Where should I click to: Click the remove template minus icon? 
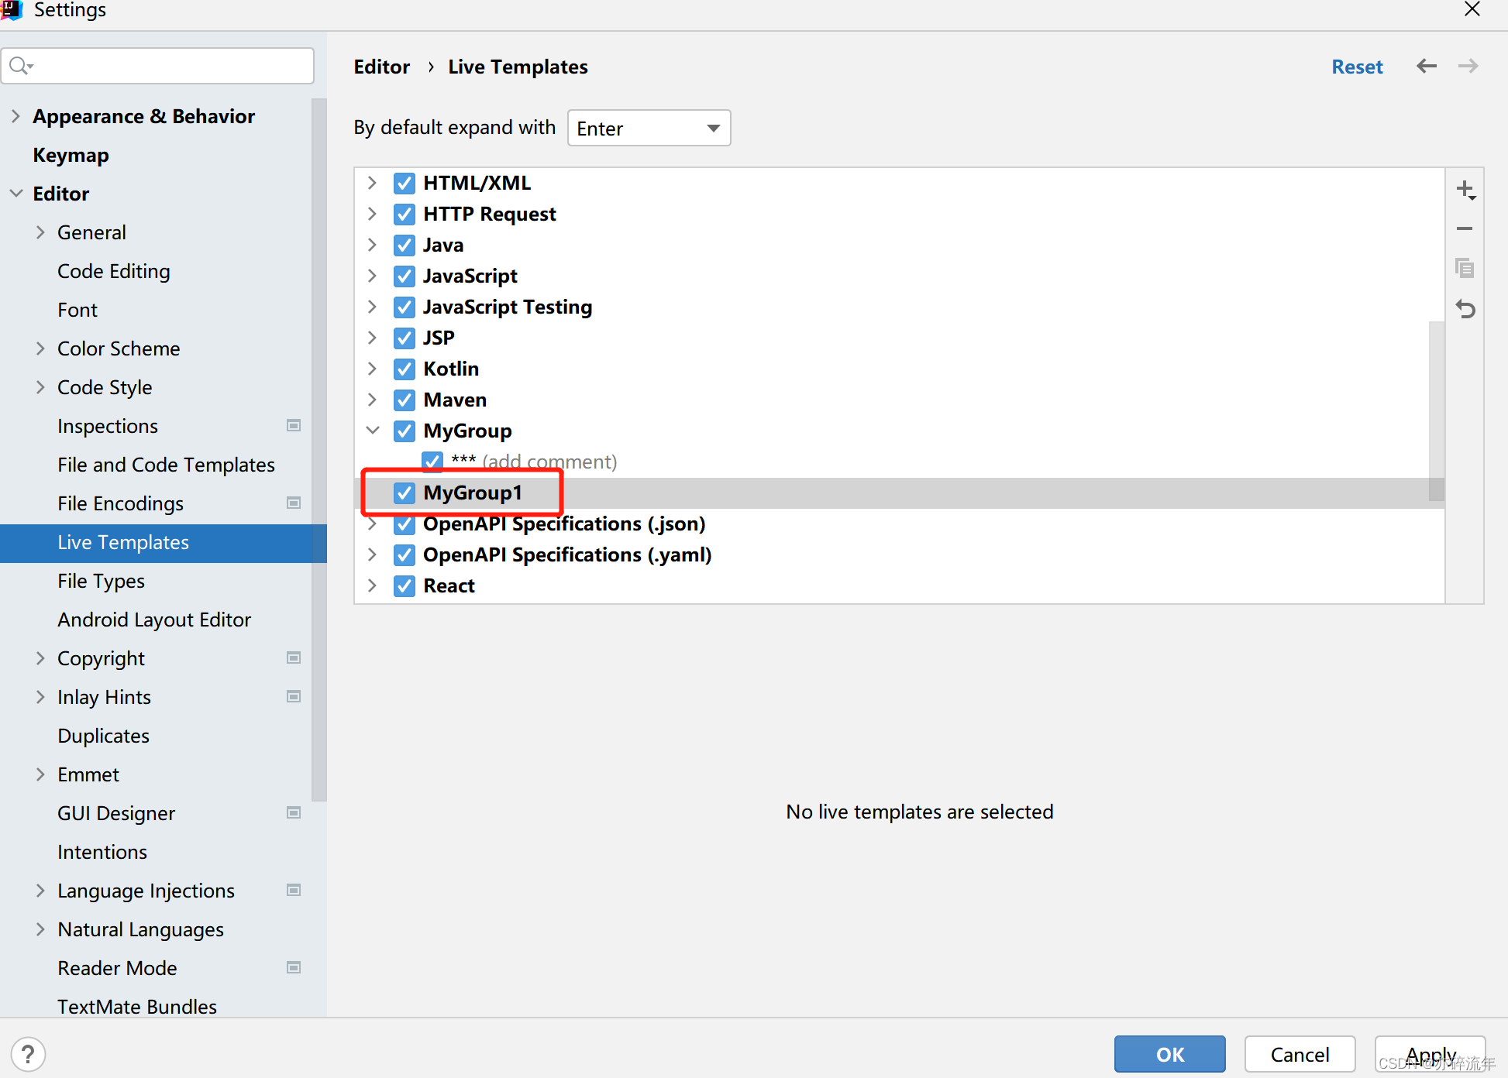coord(1465,229)
